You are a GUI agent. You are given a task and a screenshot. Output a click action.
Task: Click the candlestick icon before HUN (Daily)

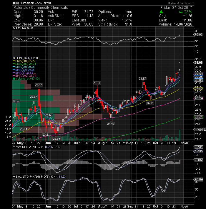14,58
